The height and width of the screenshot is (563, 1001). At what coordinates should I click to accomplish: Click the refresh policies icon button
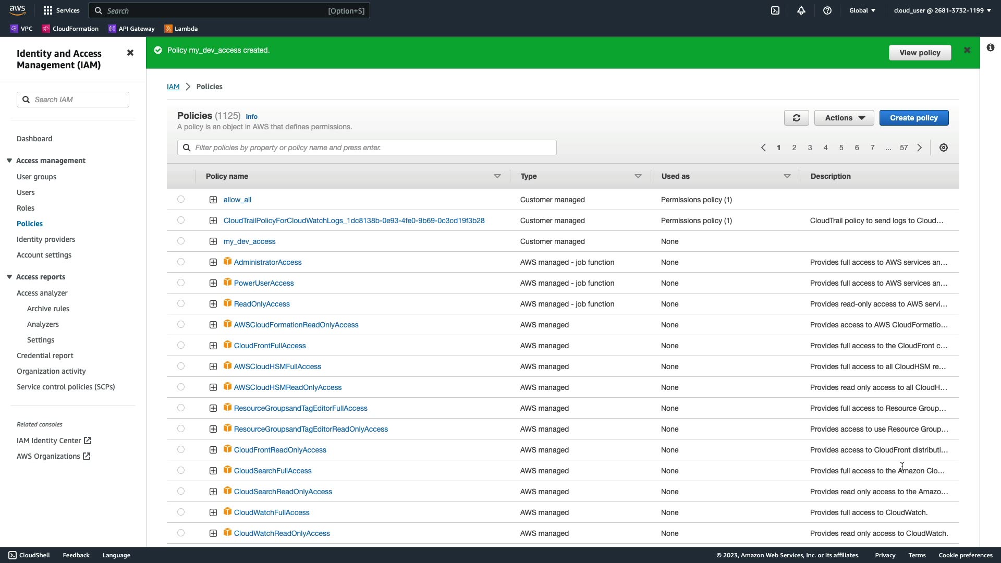click(x=796, y=118)
